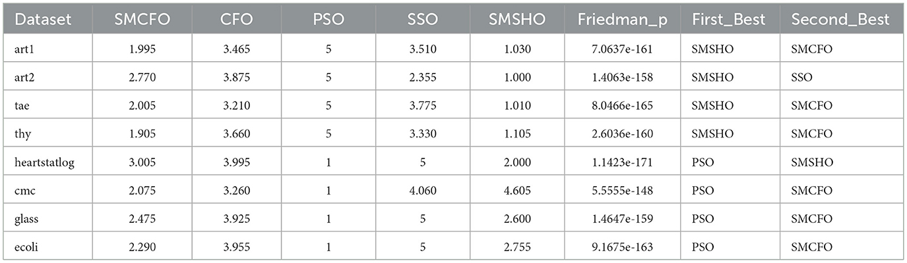
Task: Select the ecoli dataset cell
Action: pyautogui.click(x=26, y=247)
